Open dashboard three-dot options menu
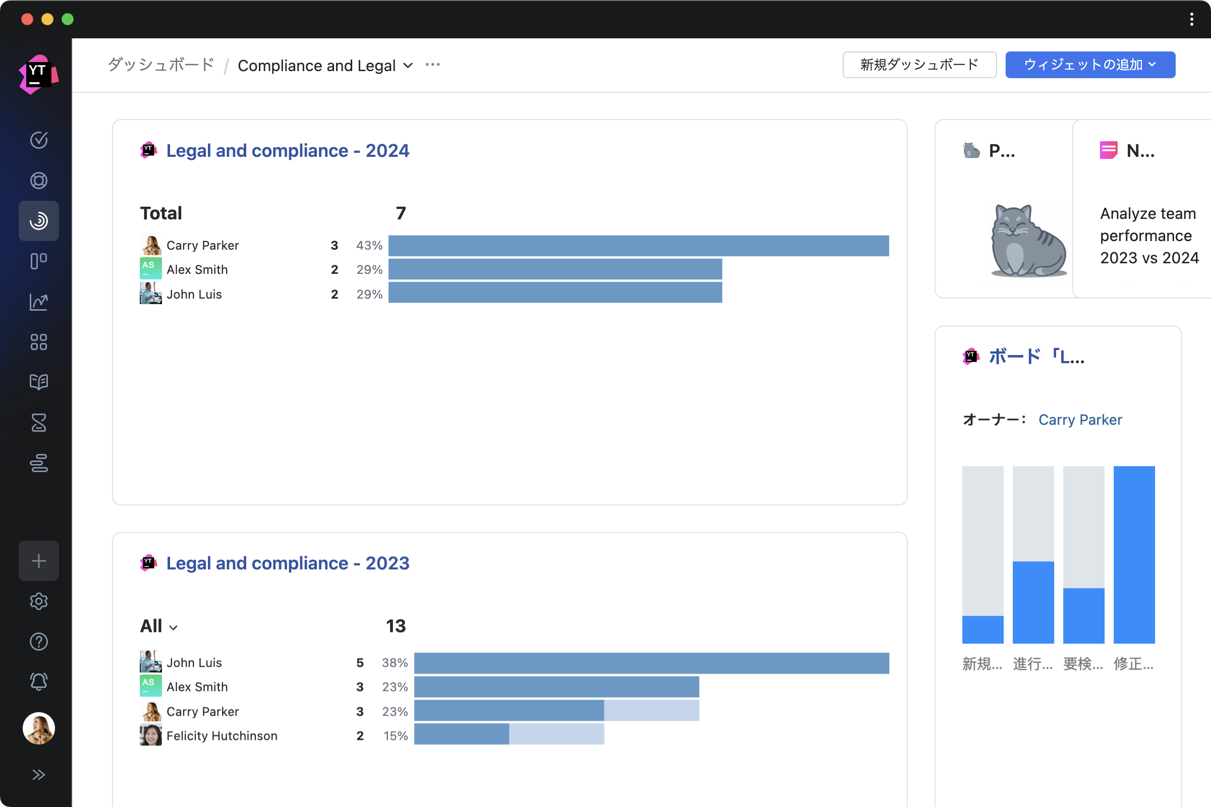Image resolution: width=1211 pixels, height=807 pixels. point(432,65)
